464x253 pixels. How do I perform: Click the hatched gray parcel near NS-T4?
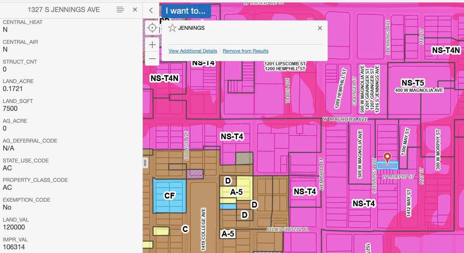[243, 158]
